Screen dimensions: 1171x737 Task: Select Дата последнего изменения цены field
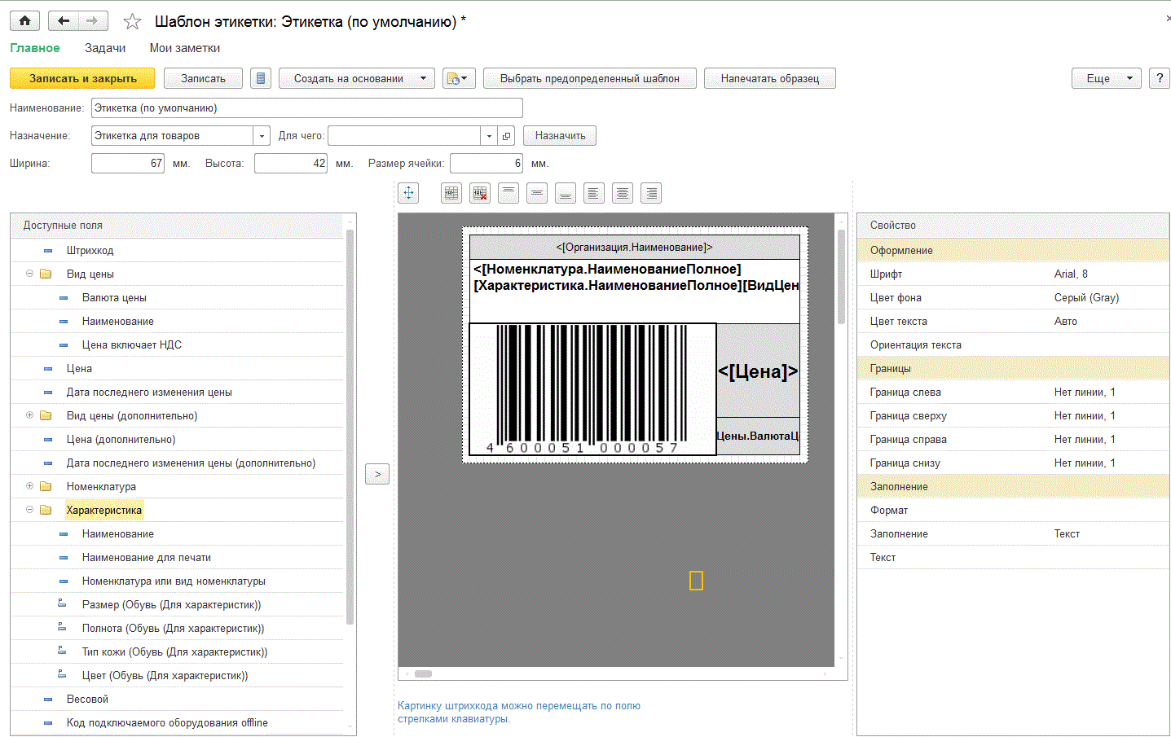pos(149,392)
